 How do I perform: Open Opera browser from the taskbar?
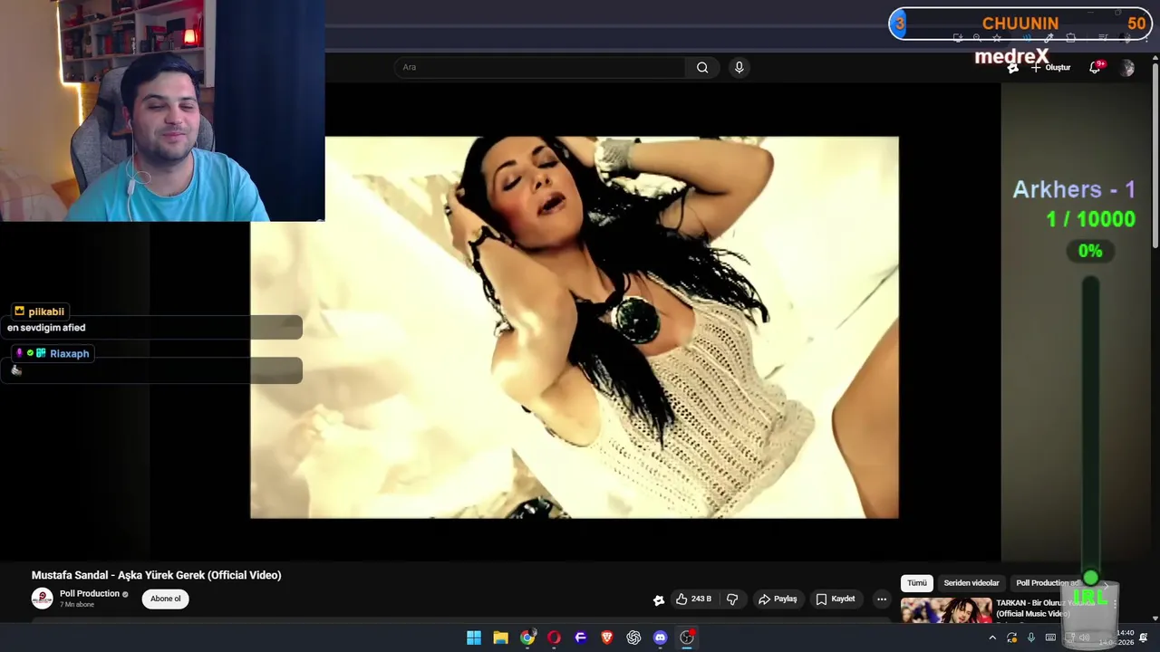pos(554,638)
